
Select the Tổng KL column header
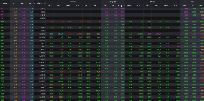pyautogui.click(x=40, y=4)
